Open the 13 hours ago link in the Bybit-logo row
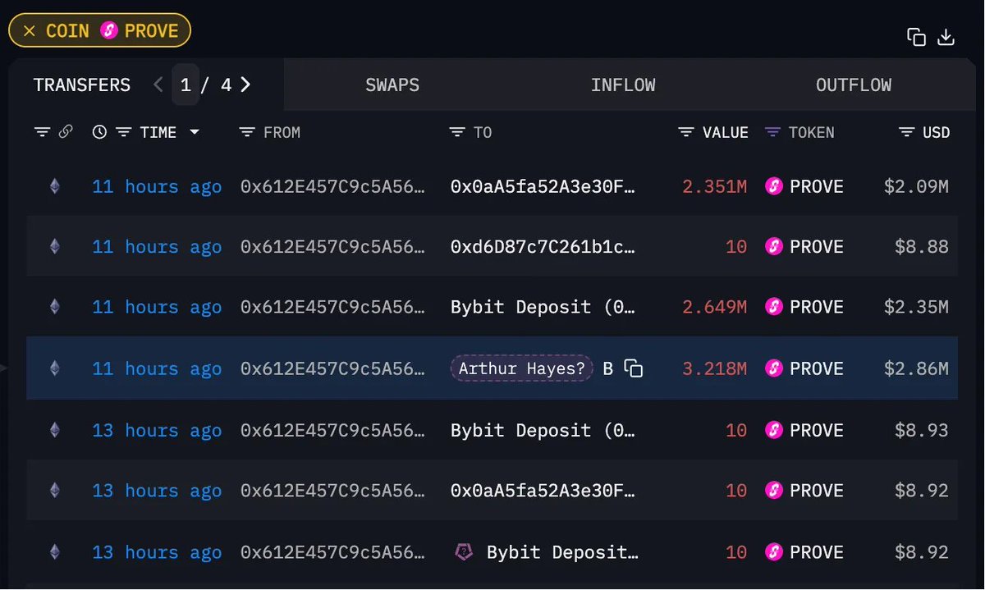Viewport: 985px width, 590px height. click(157, 552)
